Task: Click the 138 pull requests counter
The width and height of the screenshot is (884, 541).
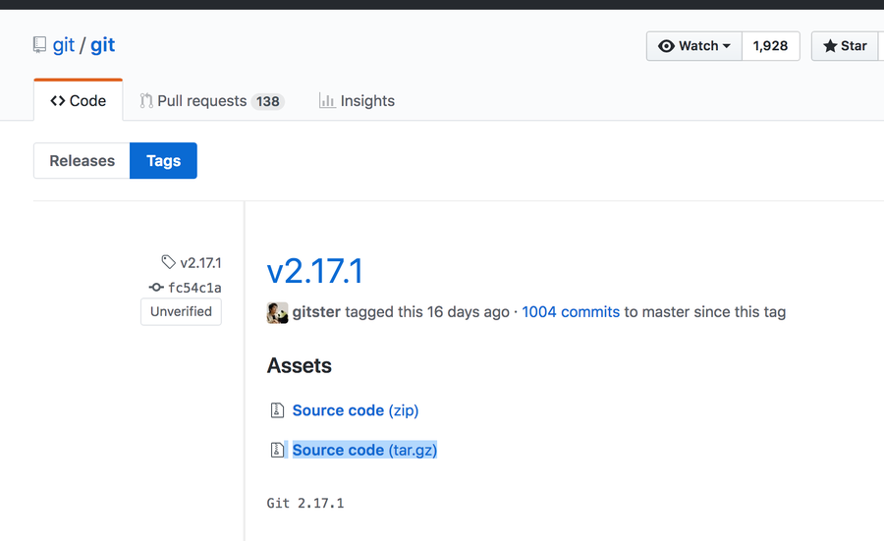Action: point(268,101)
